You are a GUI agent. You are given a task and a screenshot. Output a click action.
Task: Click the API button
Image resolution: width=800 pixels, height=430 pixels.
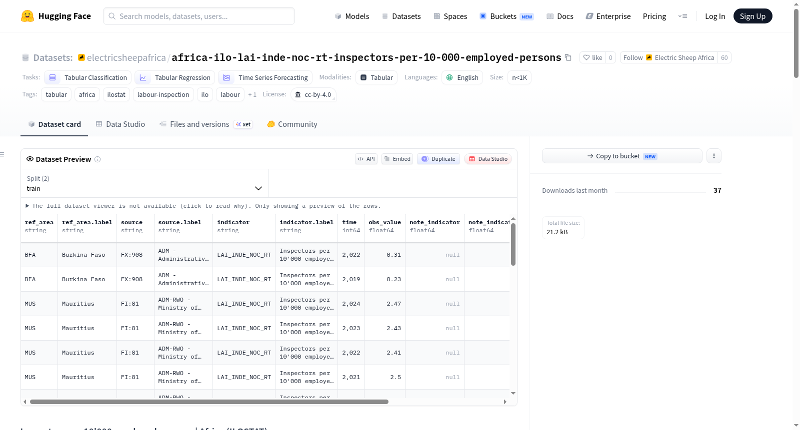(366, 159)
